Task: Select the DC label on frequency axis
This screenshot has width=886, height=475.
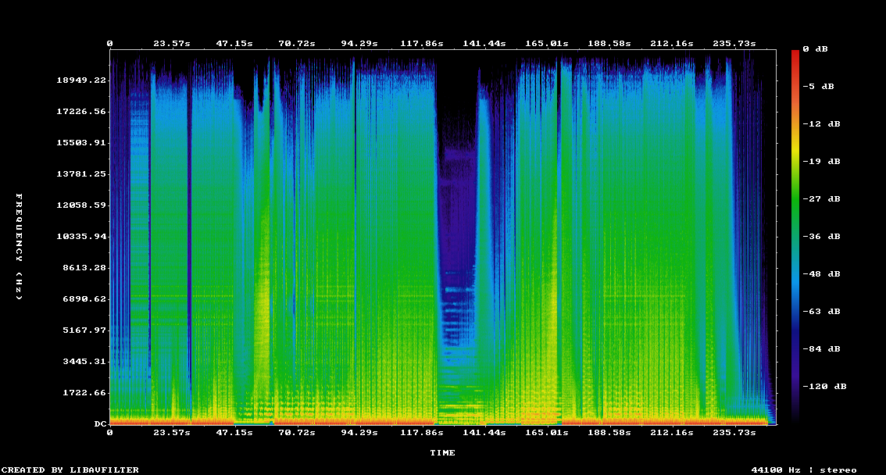Action: point(100,424)
